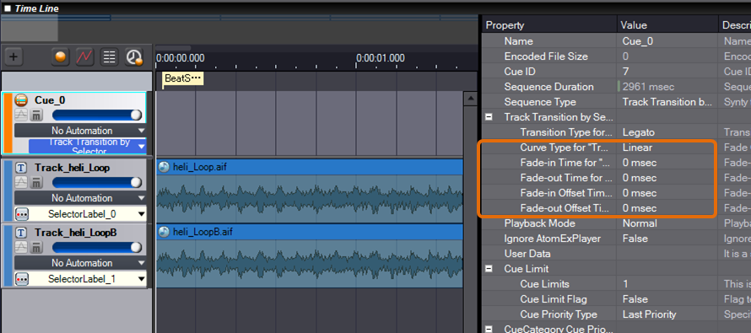Screen dimensions: 751x333
Task: Click the Curve Type value Linear
Action: (x=667, y=148)
